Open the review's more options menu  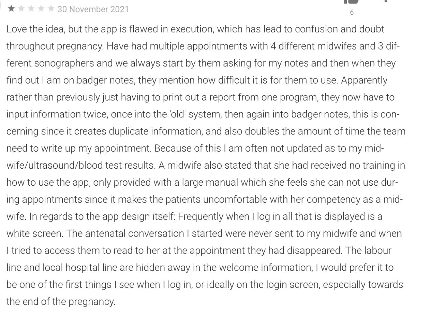[386, 1]
